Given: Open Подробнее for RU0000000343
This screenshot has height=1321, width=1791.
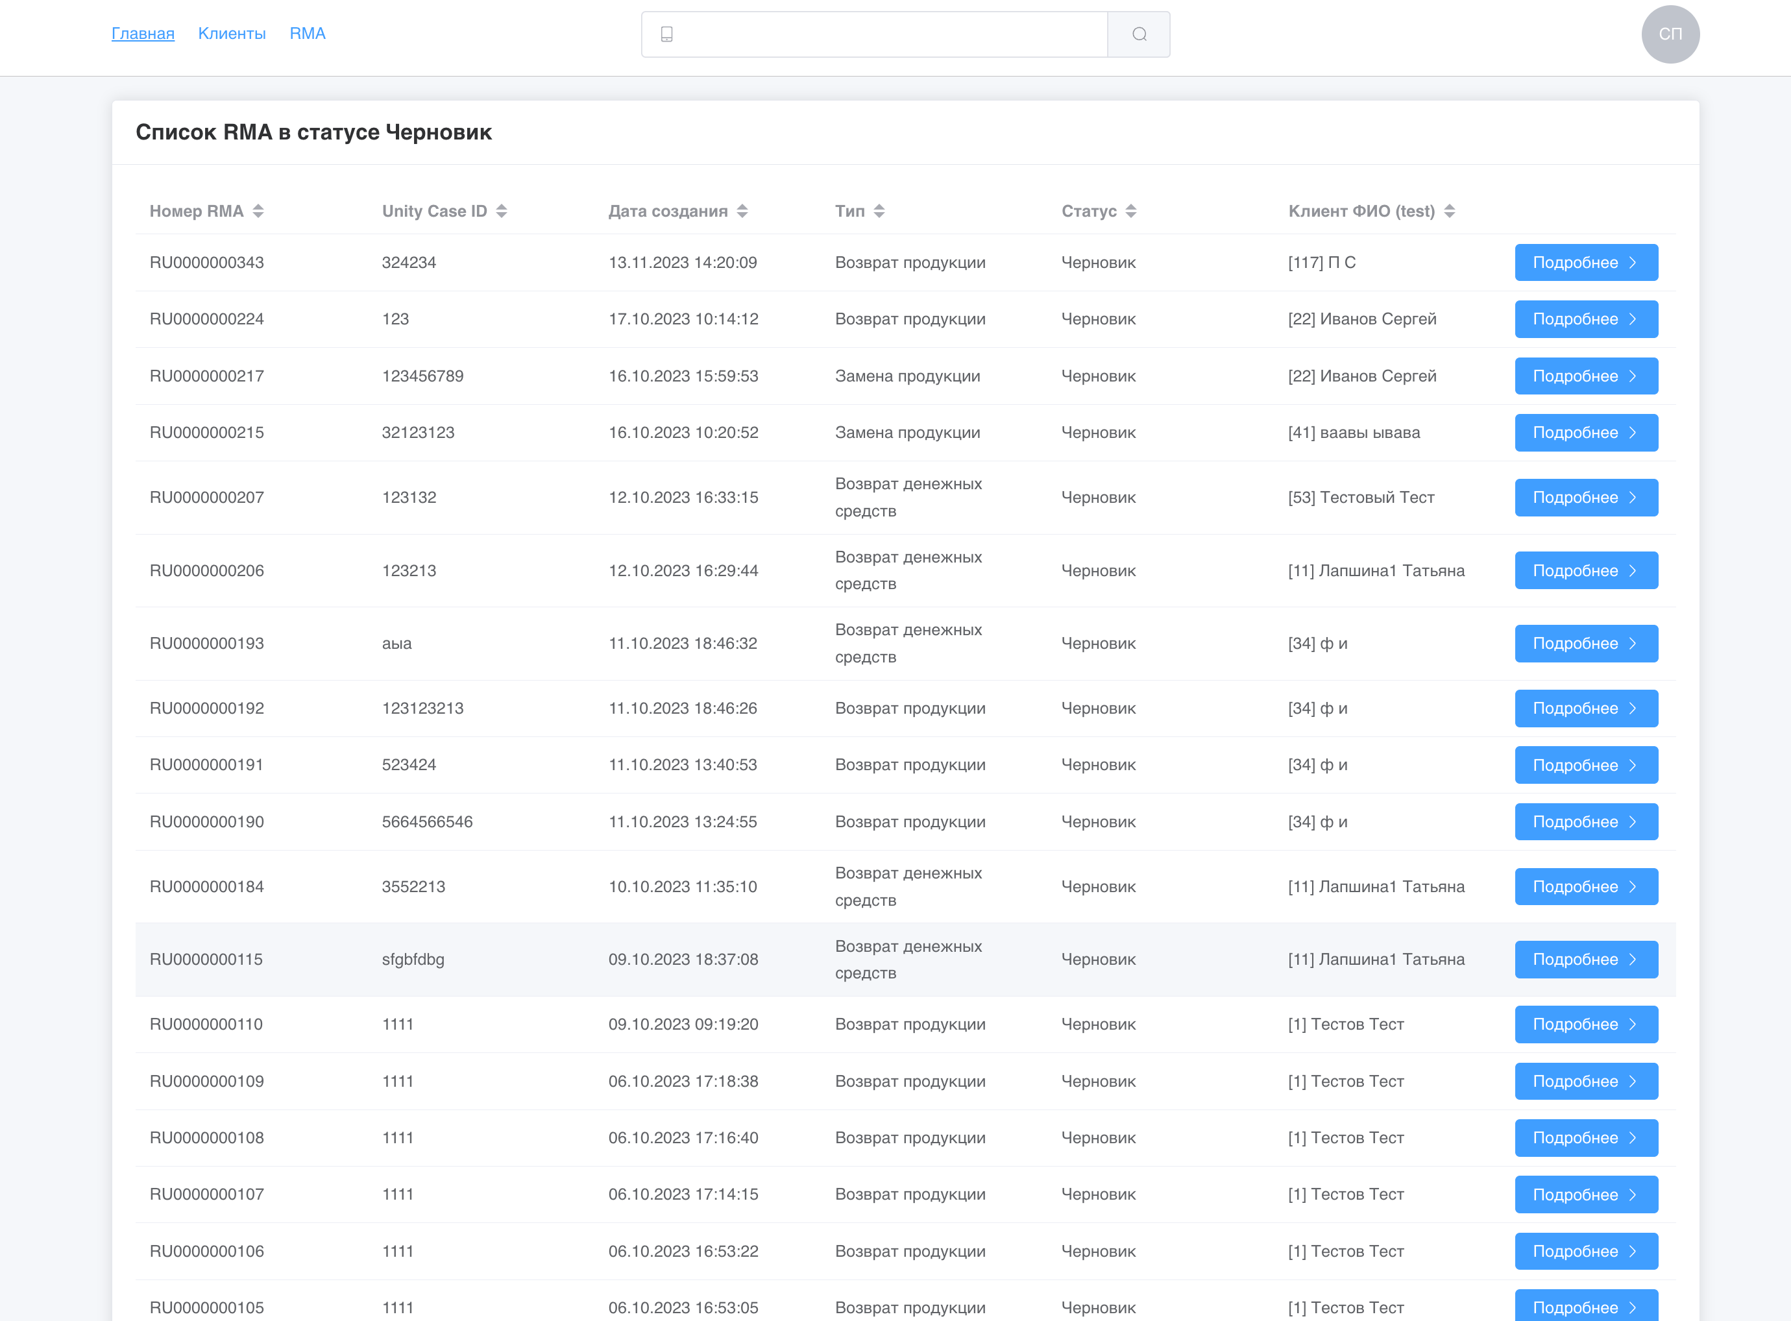Looking at the screenshot, I should tap(1585, 262).
